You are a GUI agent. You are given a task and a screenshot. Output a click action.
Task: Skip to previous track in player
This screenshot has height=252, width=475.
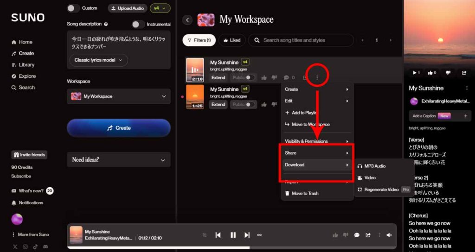click(x=218, y=235)
